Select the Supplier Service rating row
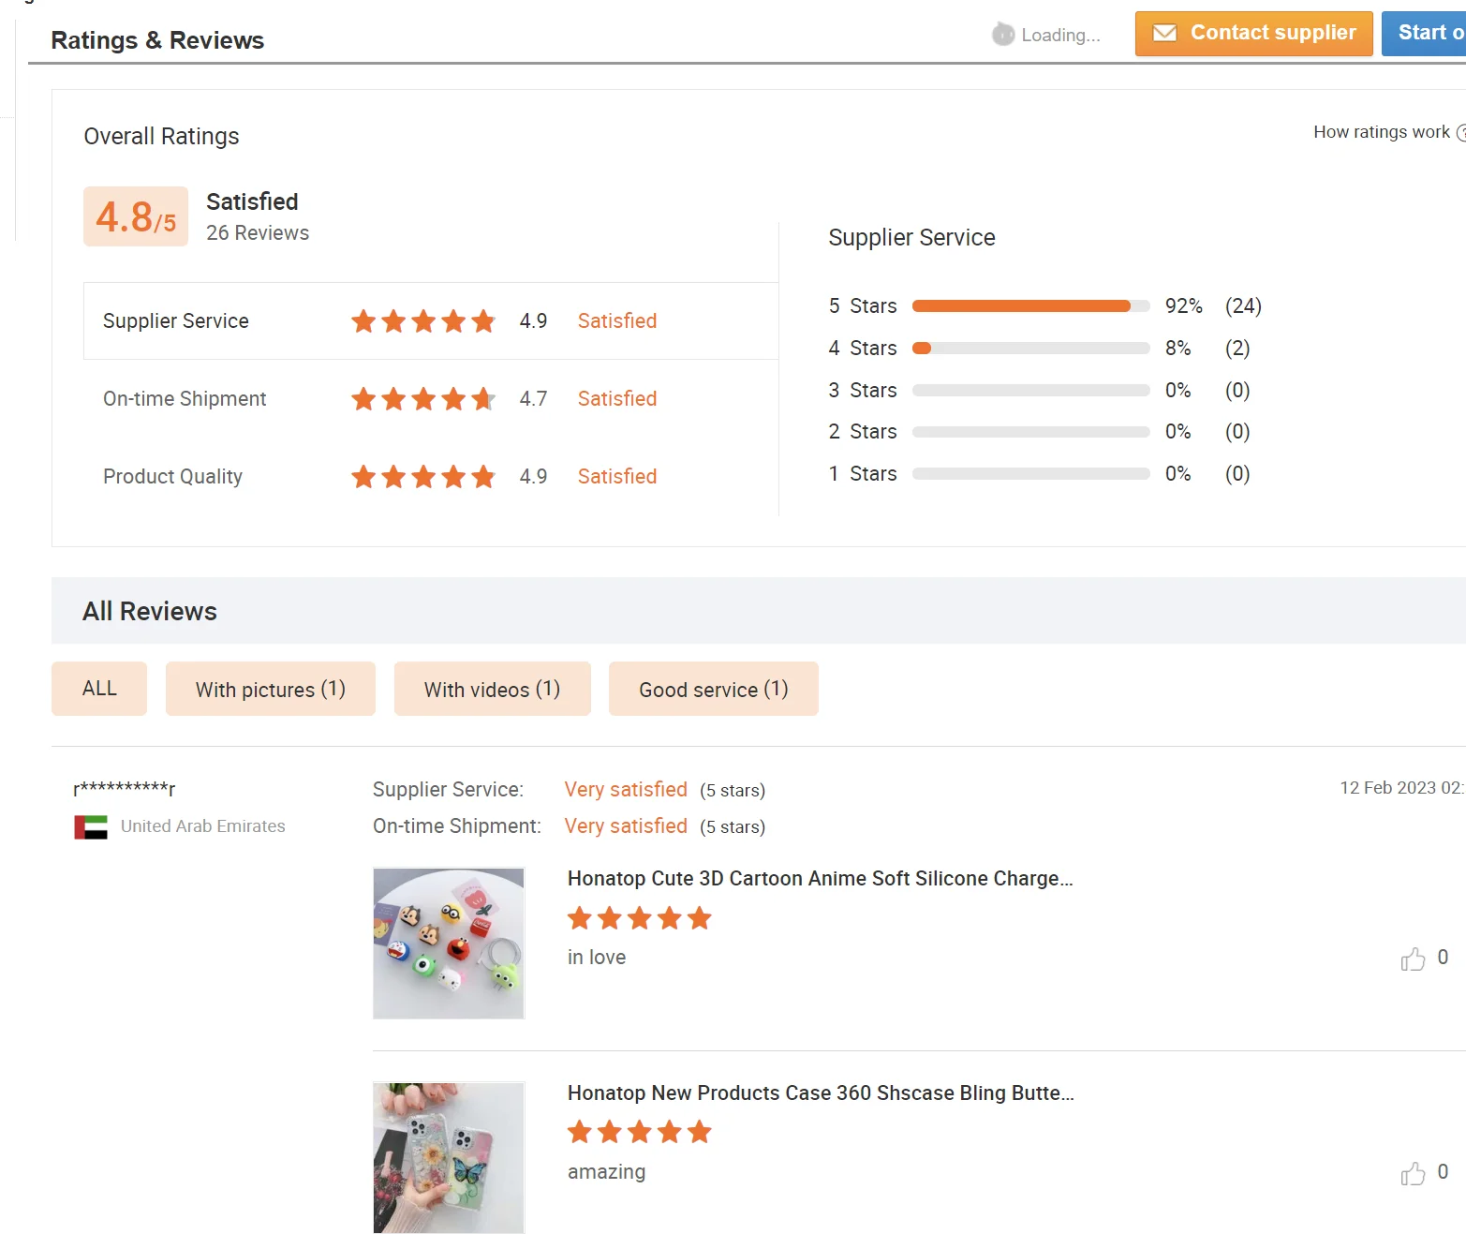The width and height of the screenshot is (1466, 1234). click(x=431, y=321)
